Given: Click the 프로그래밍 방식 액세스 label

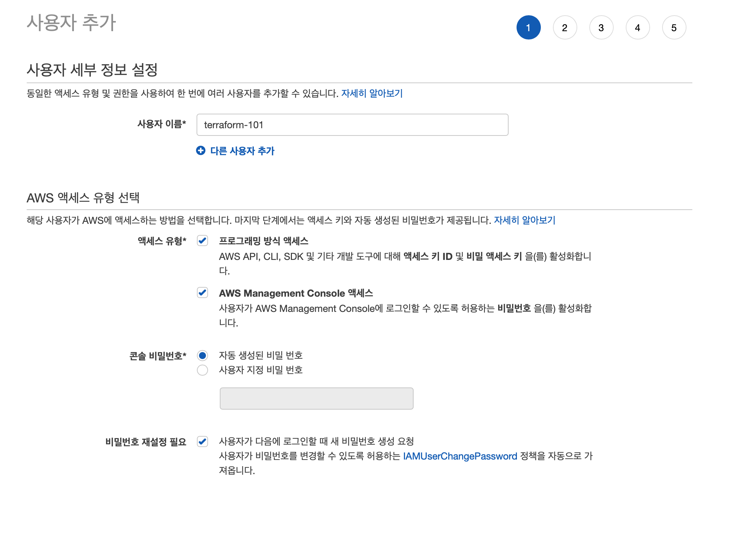Looking at the screenshot, I should pos(263,241).
